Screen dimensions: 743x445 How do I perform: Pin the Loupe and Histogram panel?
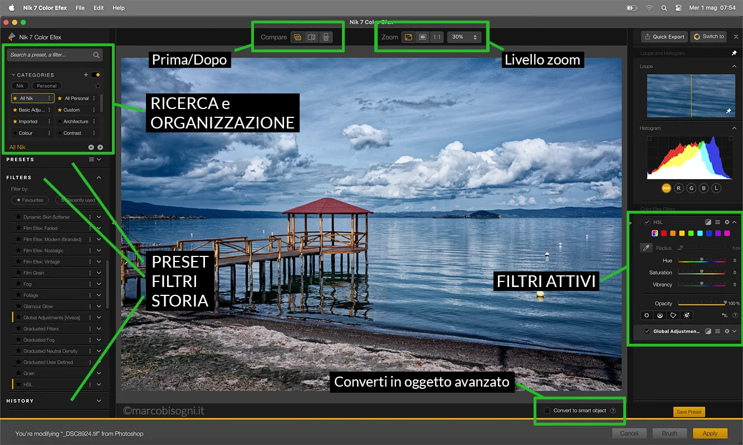click(734, 53)
